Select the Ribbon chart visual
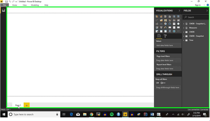This screenshot has width=210, height=121. pyautogui.click(x=178, y=20)
